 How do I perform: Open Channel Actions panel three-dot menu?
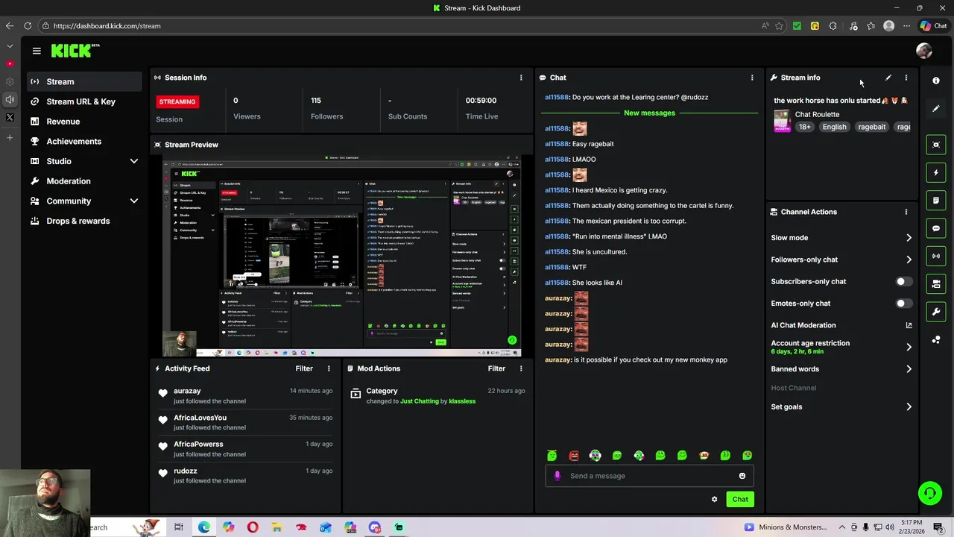[906, 212]
